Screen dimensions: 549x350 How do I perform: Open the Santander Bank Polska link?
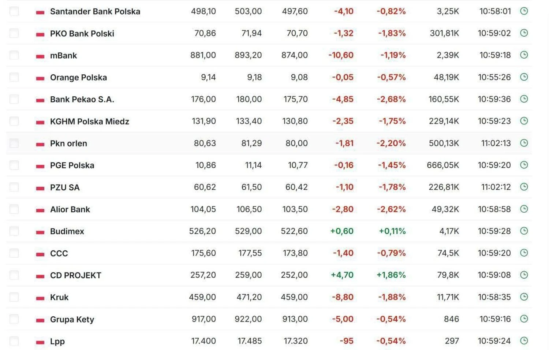(95, 11)
